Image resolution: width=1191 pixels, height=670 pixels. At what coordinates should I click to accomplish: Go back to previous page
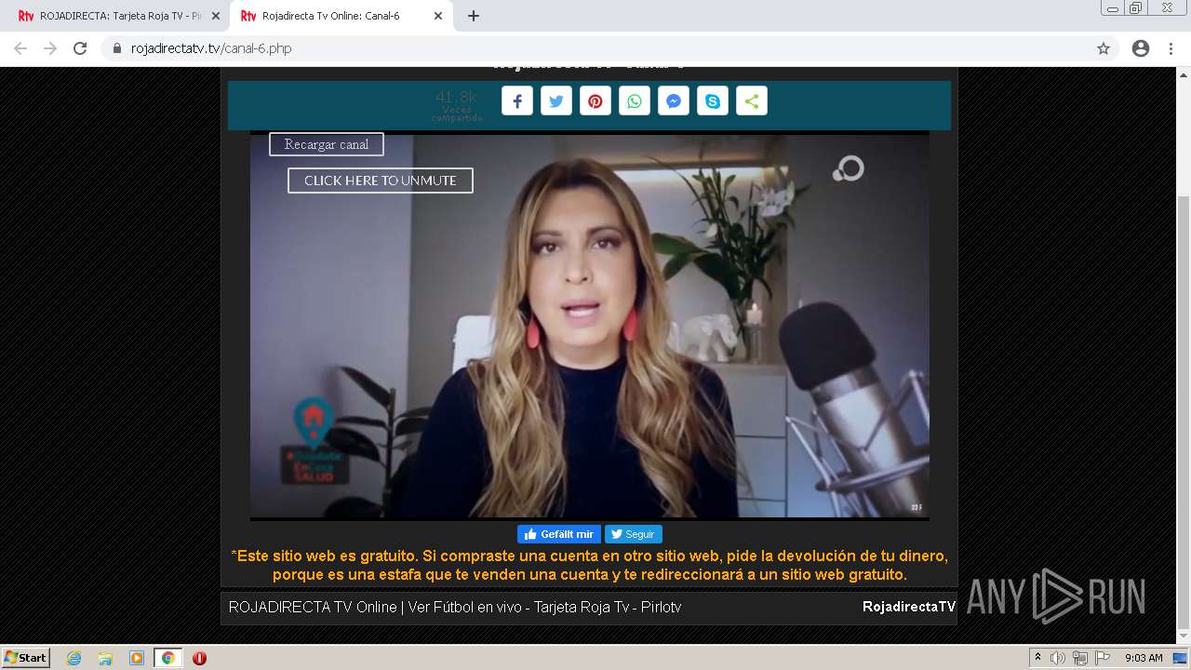20,48
